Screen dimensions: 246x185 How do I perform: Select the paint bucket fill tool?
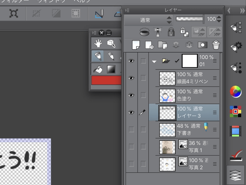coord(98,69)
